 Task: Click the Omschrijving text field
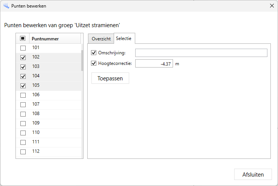pos(201,53)
